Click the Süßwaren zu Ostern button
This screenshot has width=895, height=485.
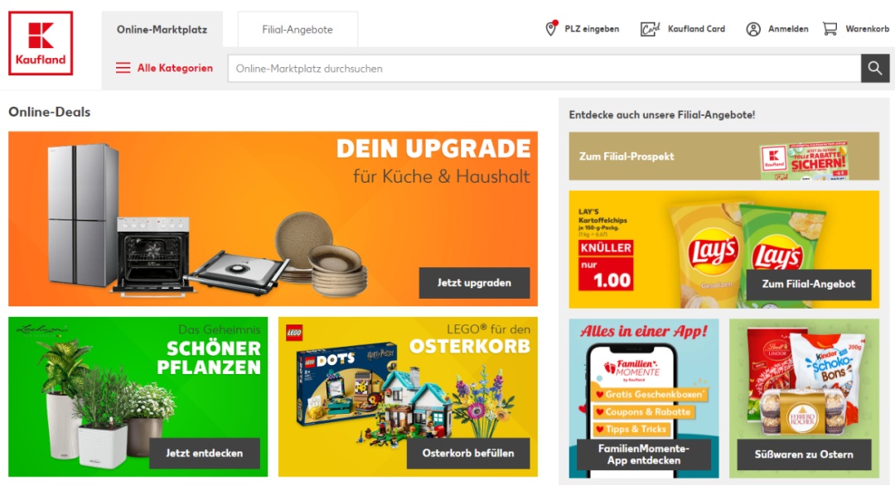pyautogui.click(x=804, y=454)
